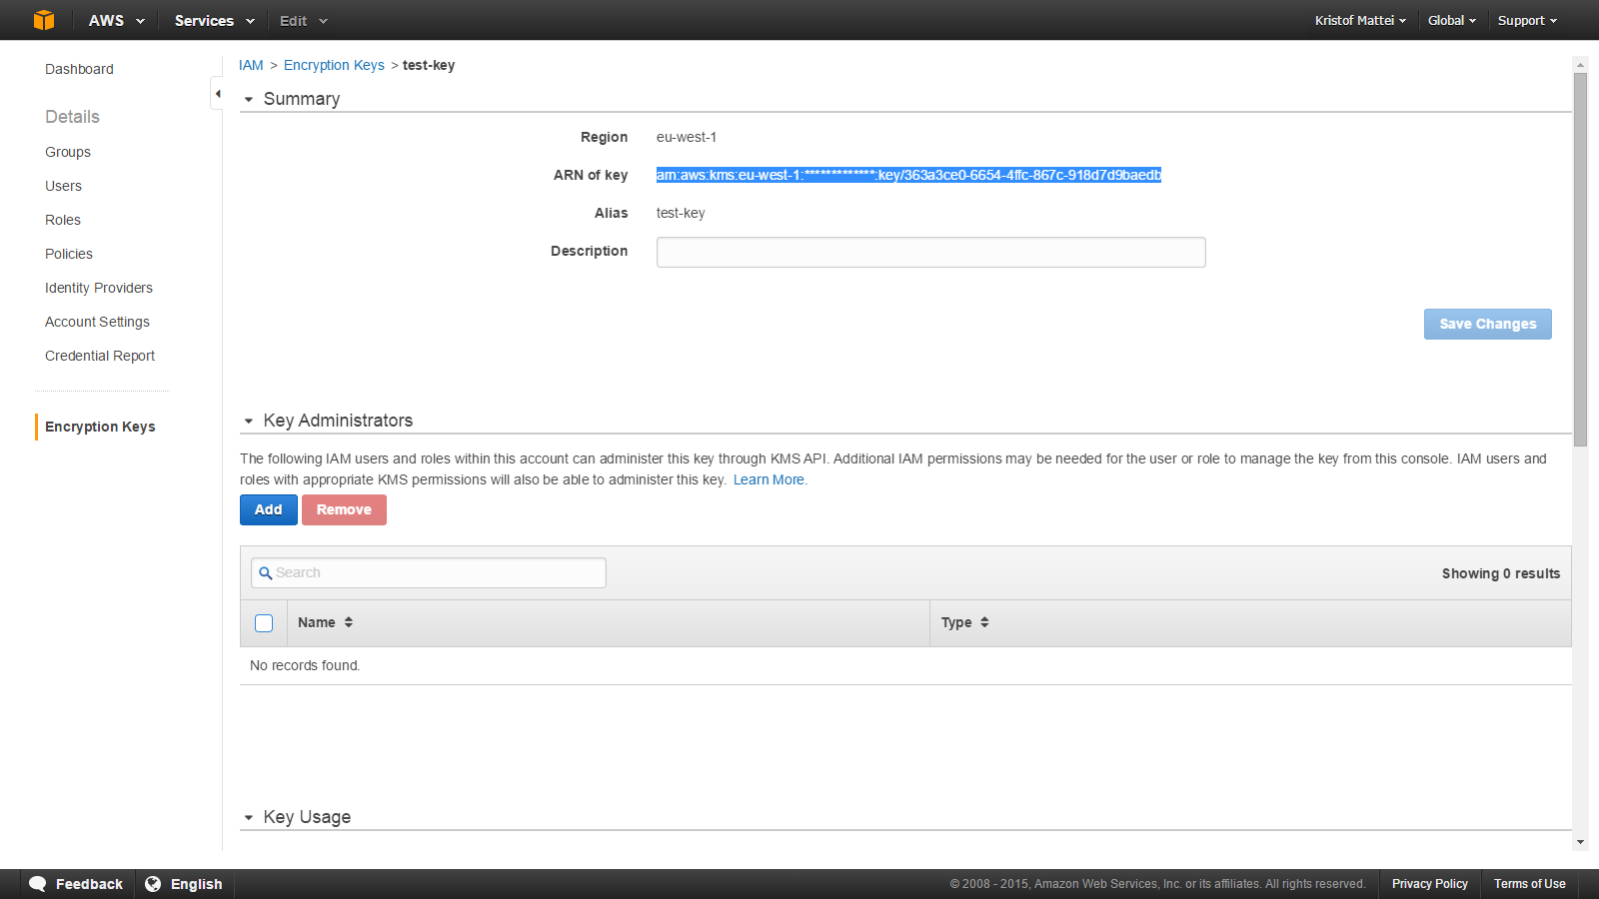This screenshot has height=899, width=1599.
Task: Click the test-key breadcrumb text
Action: point(429,65)
